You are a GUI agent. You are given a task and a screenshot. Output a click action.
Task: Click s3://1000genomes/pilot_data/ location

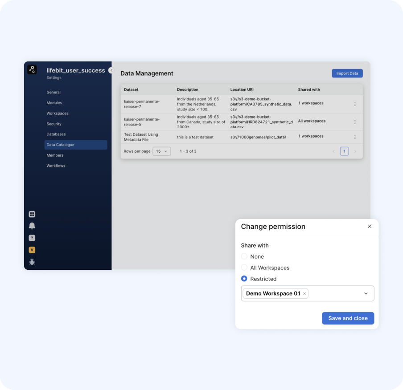[258, 137]
